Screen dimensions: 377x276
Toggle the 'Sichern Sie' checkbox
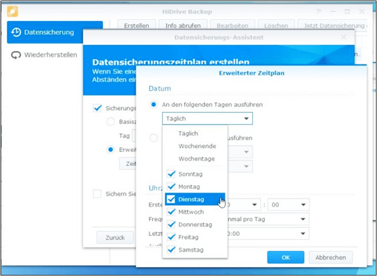[97, 194]
